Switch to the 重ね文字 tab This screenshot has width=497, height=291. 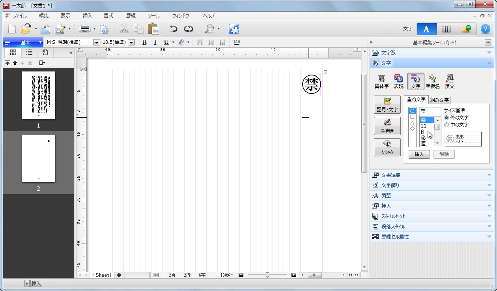pos(416,100)
